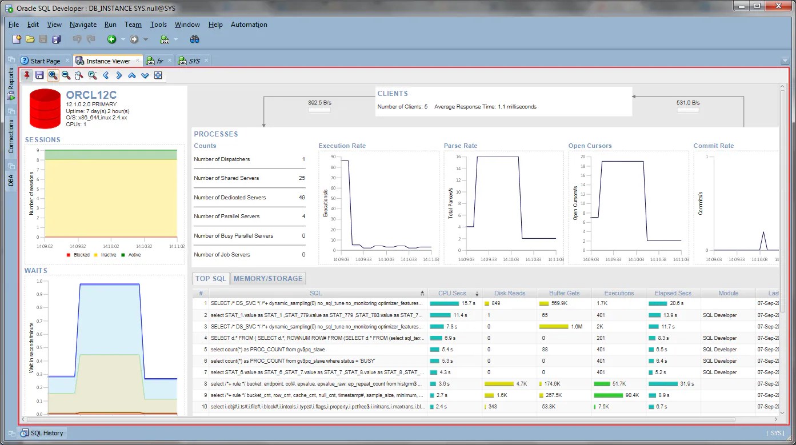796x445 pixels.
Task: Click the Save All icon in main toolbar
Action: (x=57, y=39)
